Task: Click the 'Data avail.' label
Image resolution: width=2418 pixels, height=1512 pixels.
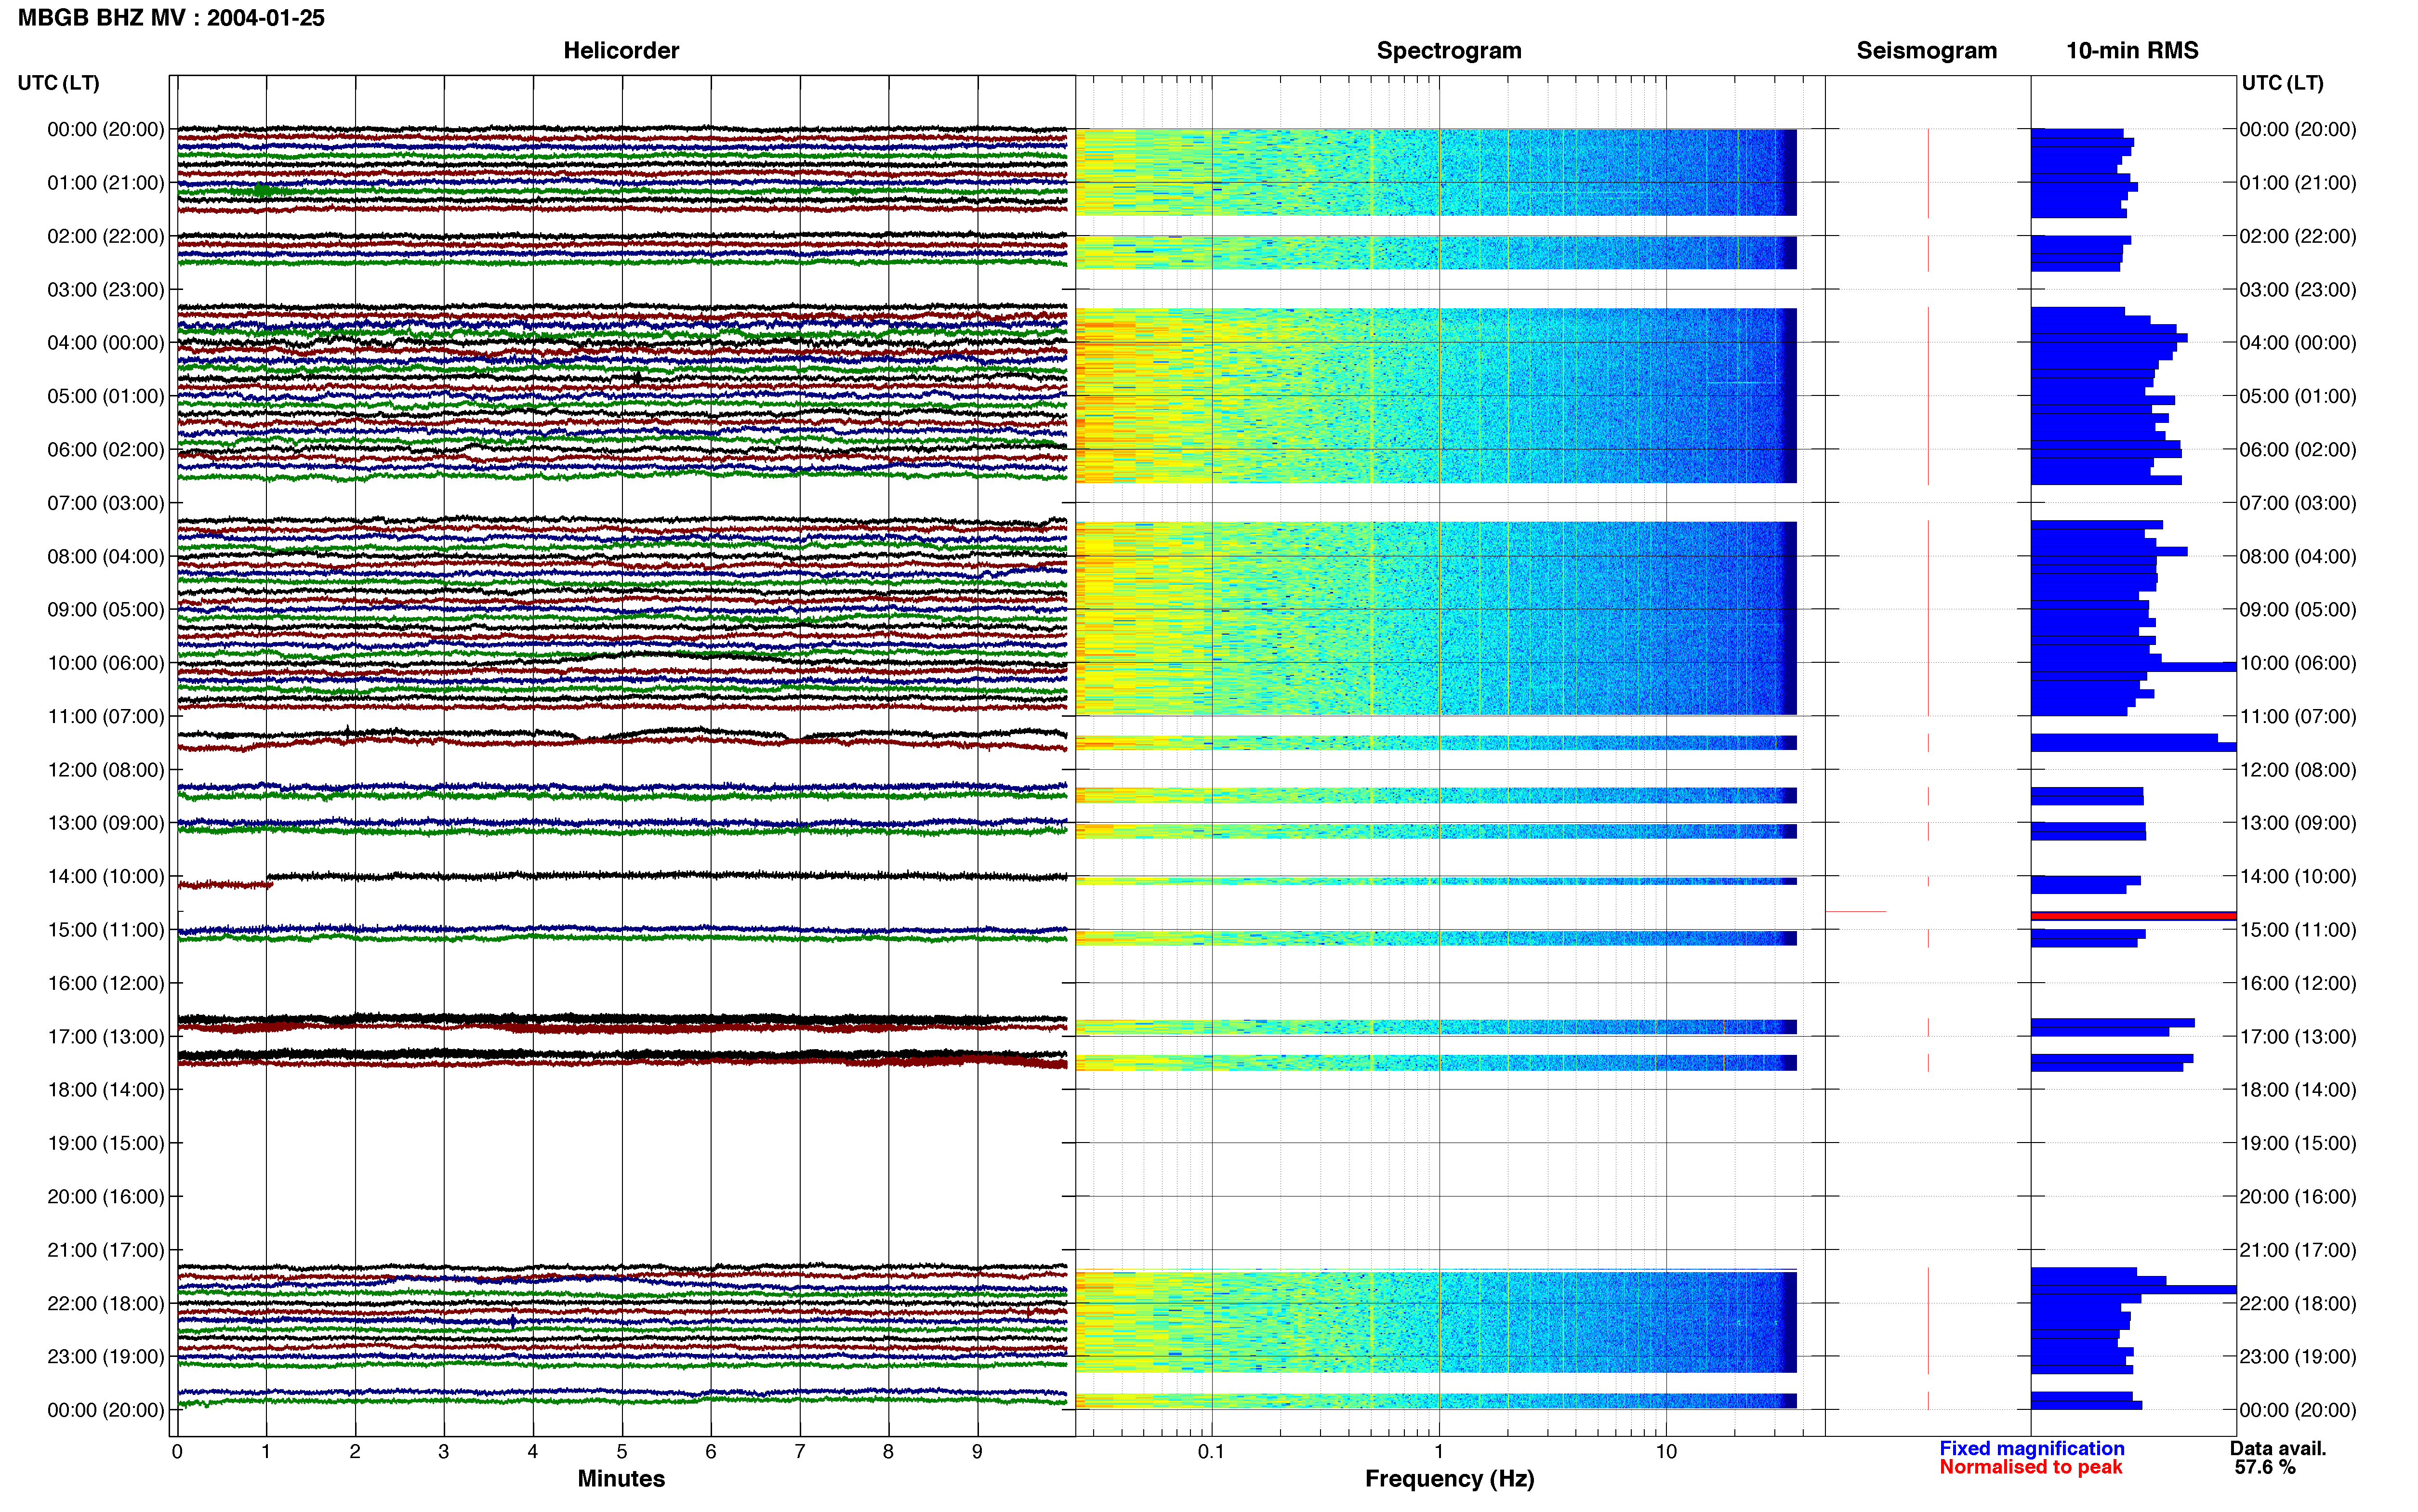Action: coord(2278,1448)
